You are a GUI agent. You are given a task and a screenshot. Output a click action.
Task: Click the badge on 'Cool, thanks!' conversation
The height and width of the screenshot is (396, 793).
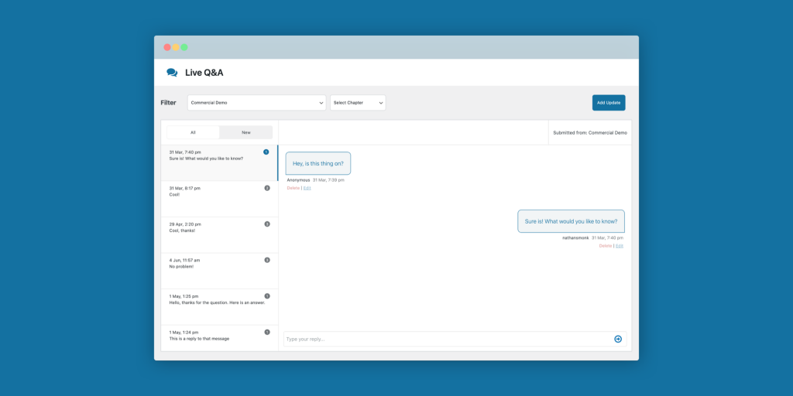pos(267,224)
